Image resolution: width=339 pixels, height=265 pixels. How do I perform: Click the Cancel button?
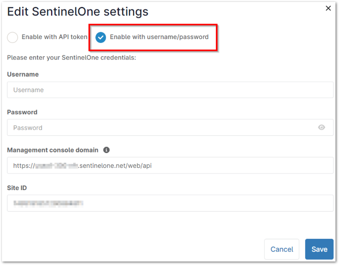[281, 249]
